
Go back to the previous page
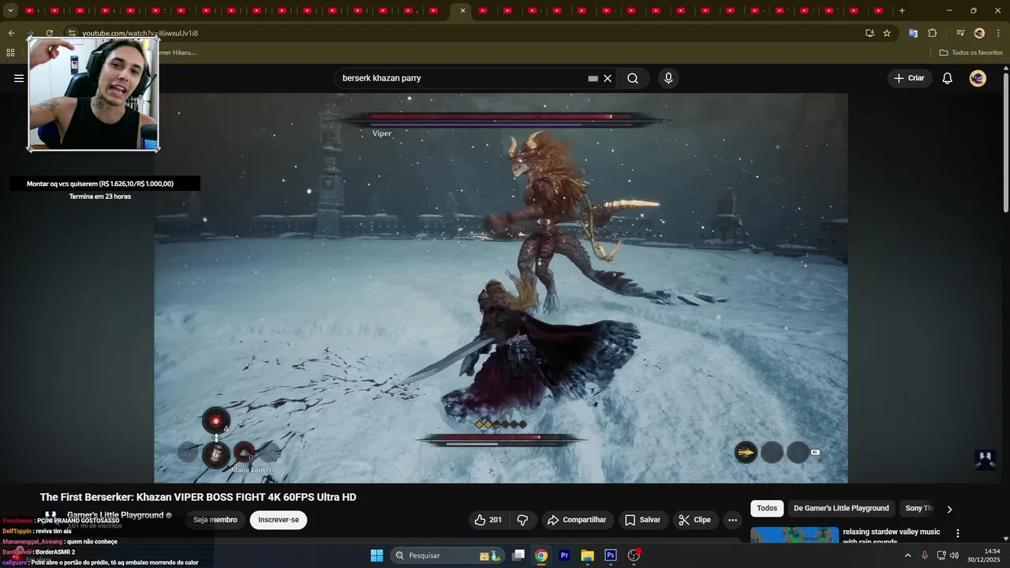click(11, 33)
